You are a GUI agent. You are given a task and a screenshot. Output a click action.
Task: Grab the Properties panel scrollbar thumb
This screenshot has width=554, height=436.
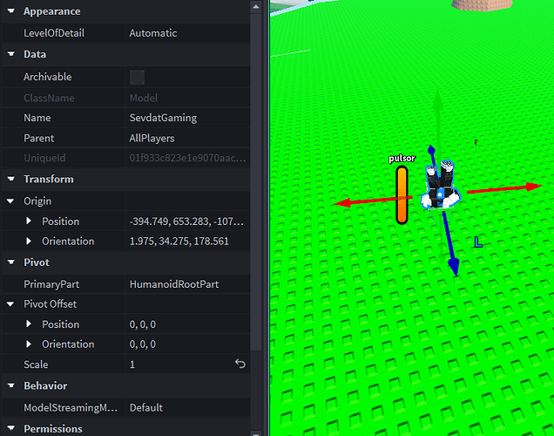point(256,182)
